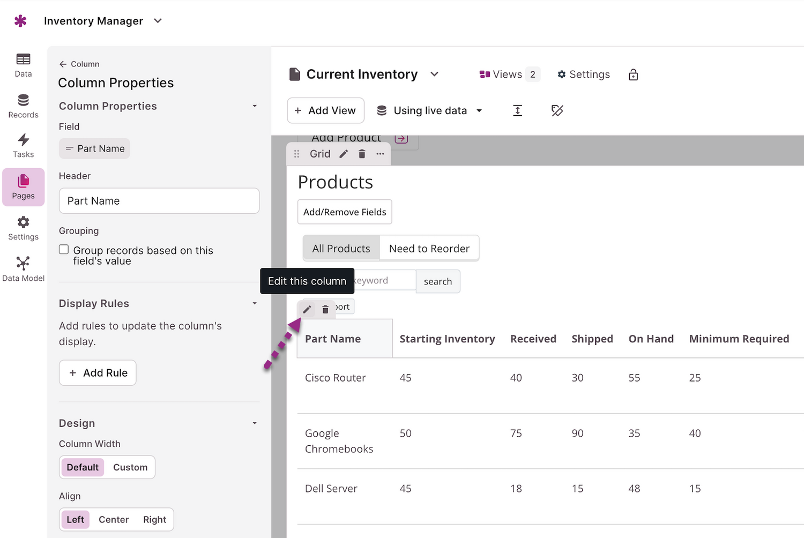Image resolution: width=804 pixels, height=538 pixels.
Task: Open the Records section in sidebar
Action: [23, 106]
